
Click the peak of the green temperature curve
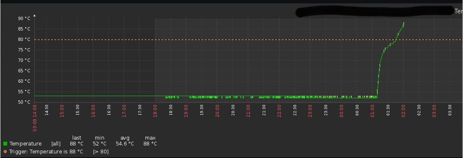(404, 23)
